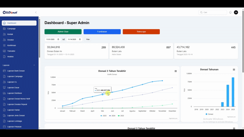Image resolution: width=244 pixels, height=137 pixels.
Task: Open Laporan Lembaga report
Action: (x=19, y=121)
